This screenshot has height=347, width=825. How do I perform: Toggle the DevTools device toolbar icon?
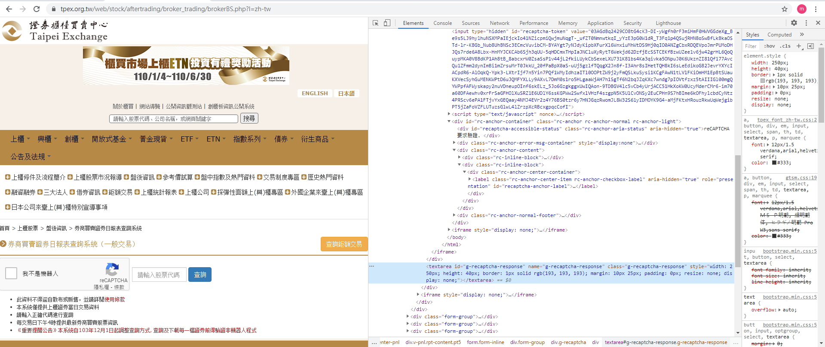click(x=387, y=23)
